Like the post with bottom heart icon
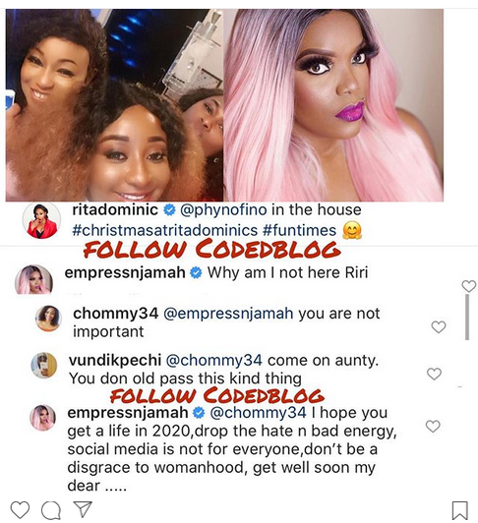Viewport: 478px width, 523px height. coord(20,510)
